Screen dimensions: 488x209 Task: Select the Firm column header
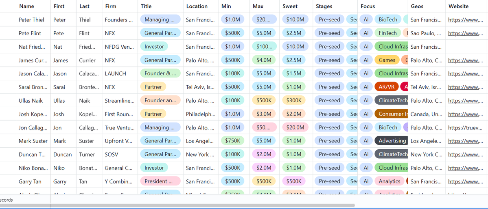(x=111, y=6)
